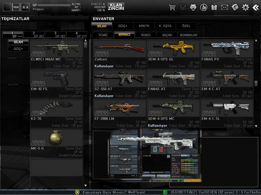Click YÜKSELT on the FANAS PX card
Viewport: 261px width, 195px height.
209,53
